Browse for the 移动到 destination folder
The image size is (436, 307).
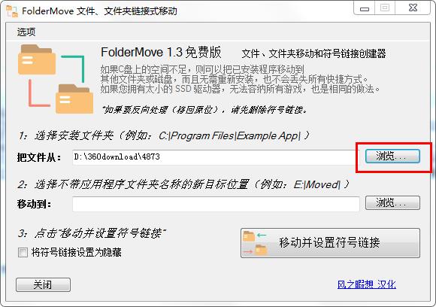tap(392, 202)
